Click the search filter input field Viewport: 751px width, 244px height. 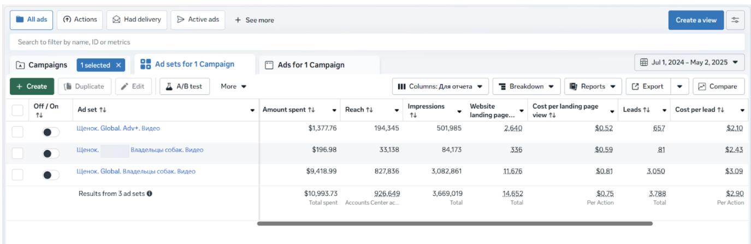pyautogui.click(x=377, y=42)
